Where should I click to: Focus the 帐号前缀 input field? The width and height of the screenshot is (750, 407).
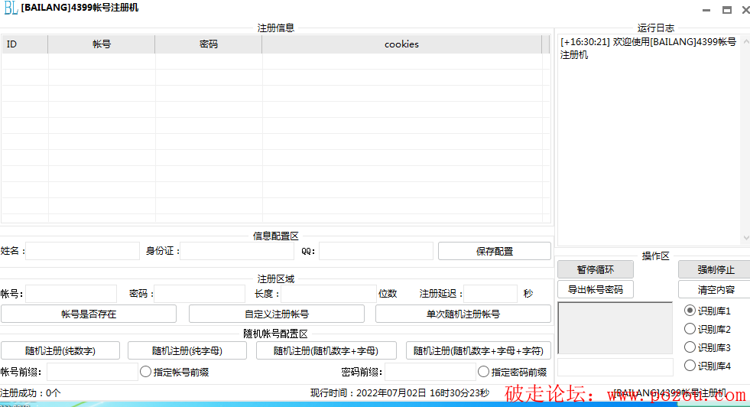(93, 372)
